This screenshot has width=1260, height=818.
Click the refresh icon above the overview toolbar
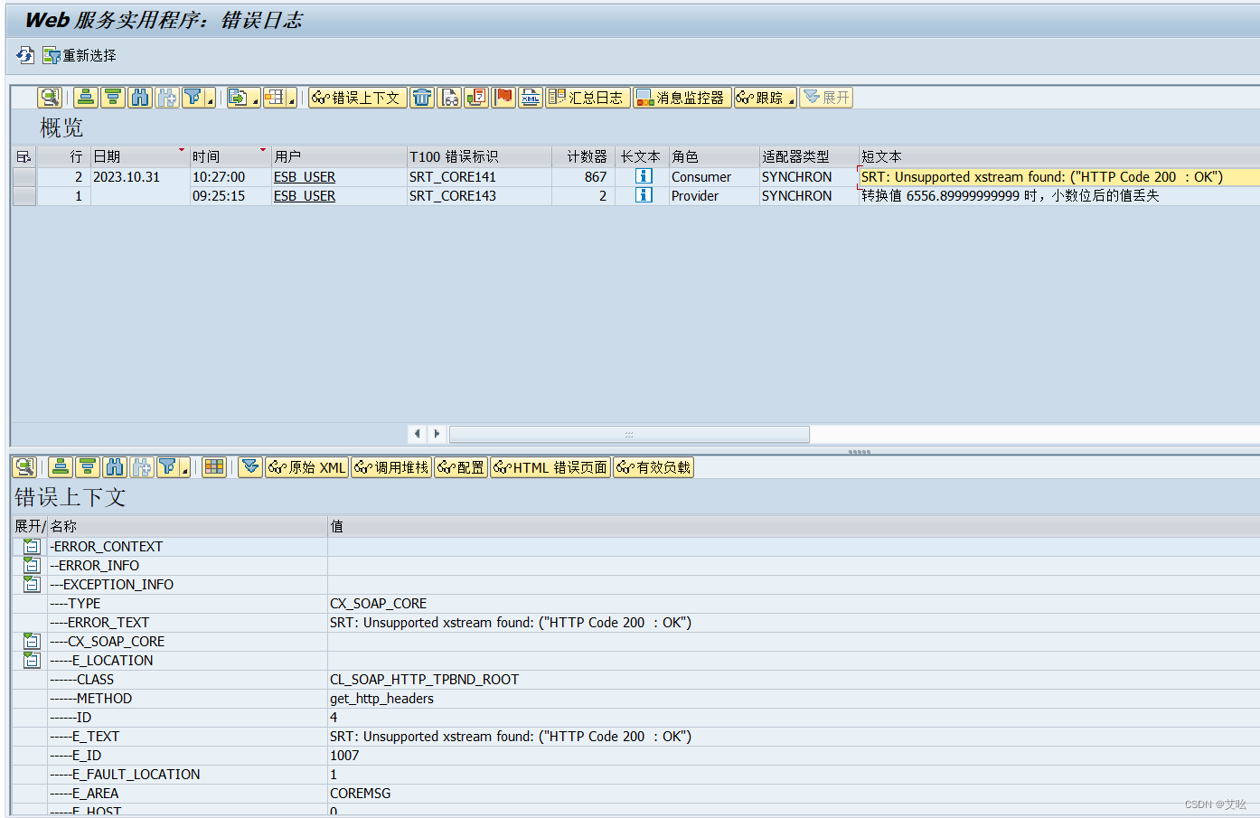click(25, 55)
